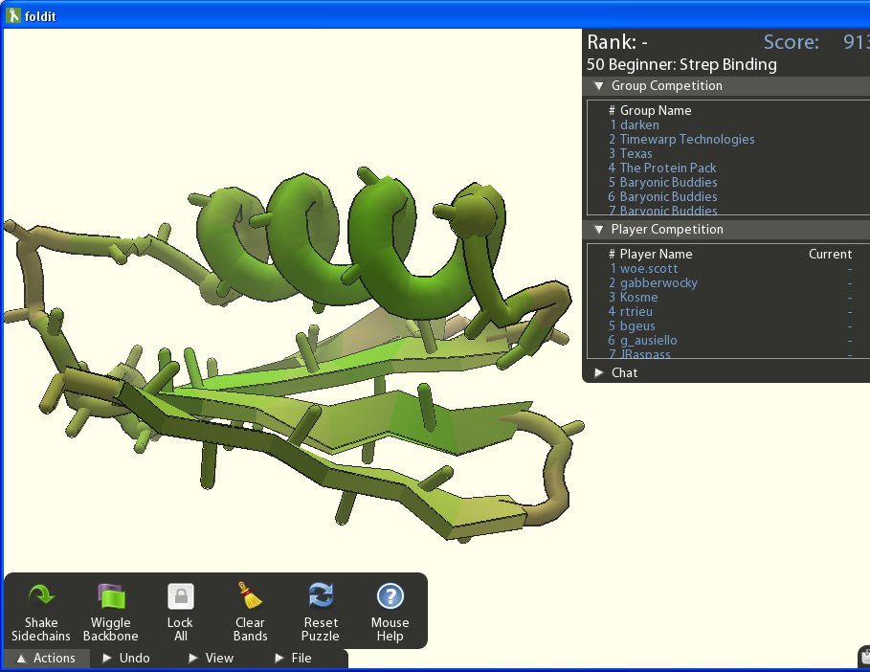Click the Current column header
The width and height of the screenshot is (870, 672).
click(829, 255)
